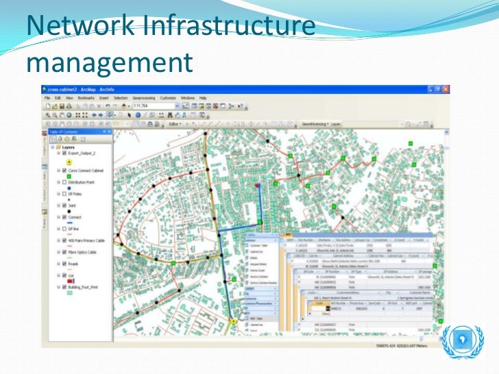This screenshot has width=499, height=374.
Task: Uncheck the Cross Connect Cabinet layer checkbox
Action: (x=64, y=171)
